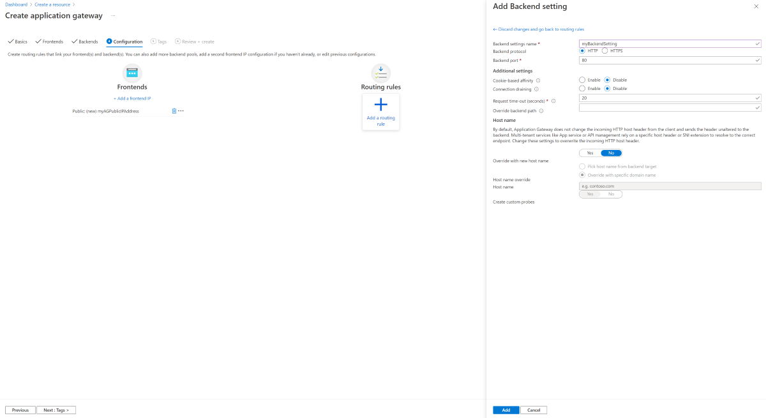Screen dimensions: 766x418
Task: Enable connection draining
Action: pos(582,89)
